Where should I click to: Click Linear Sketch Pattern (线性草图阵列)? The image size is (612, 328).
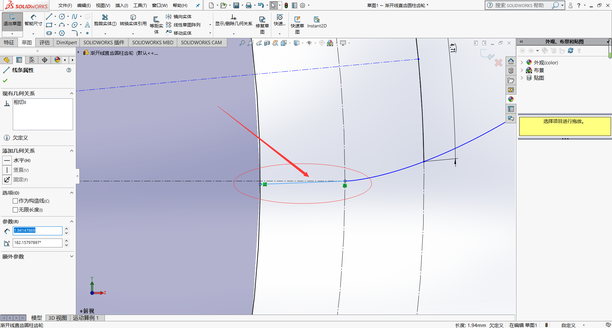[183, 25]
